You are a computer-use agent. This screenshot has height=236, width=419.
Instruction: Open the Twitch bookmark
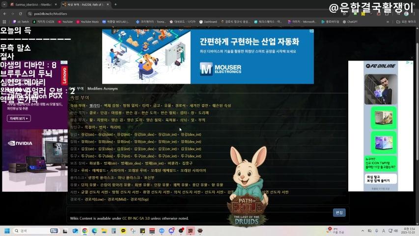click(21, 22)
